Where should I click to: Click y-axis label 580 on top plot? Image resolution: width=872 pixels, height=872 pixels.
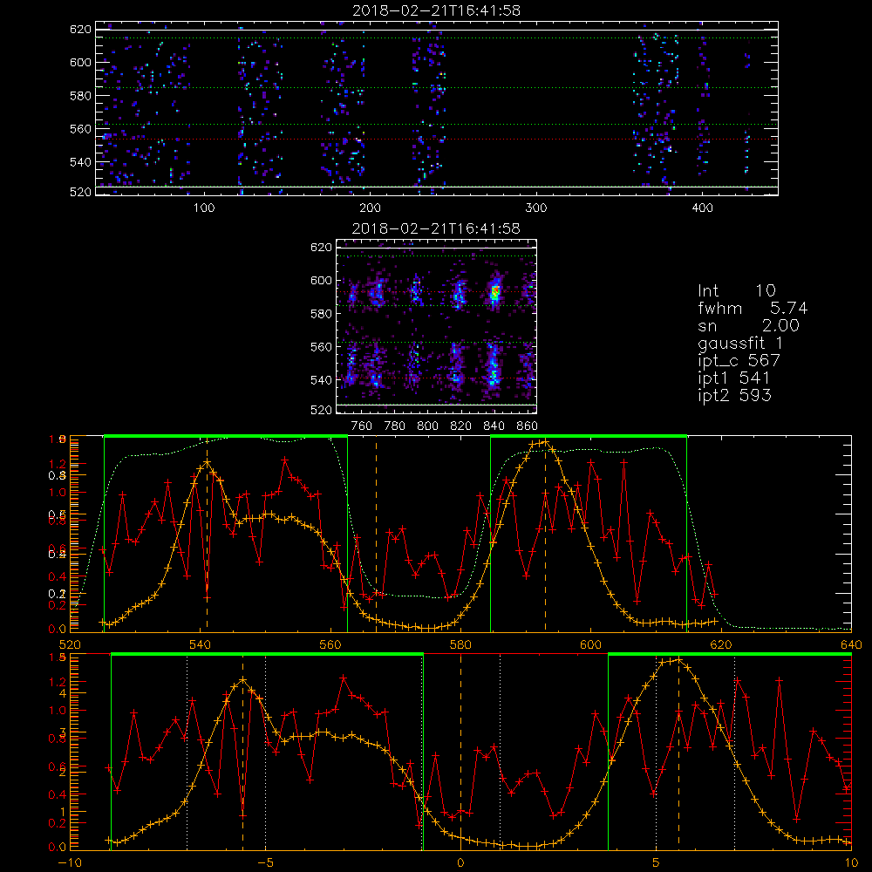coord(80,96)
